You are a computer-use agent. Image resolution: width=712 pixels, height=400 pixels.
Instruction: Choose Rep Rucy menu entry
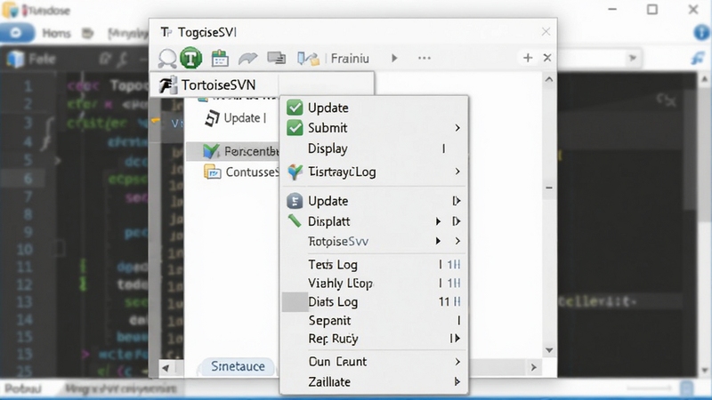[374, 339]
